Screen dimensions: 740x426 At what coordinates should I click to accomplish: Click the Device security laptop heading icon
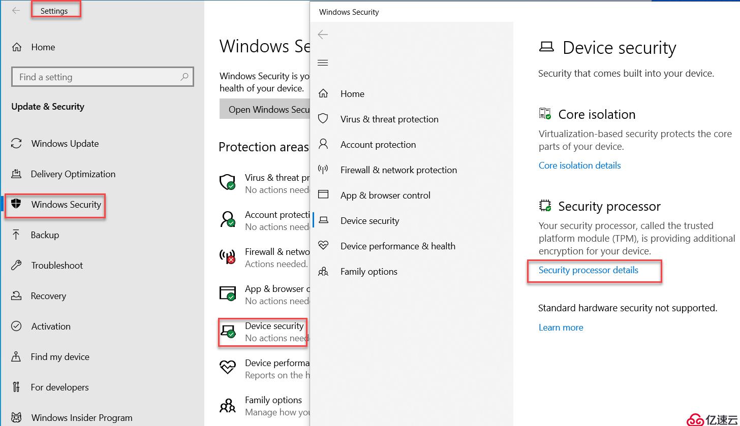[x=546, y=47]
